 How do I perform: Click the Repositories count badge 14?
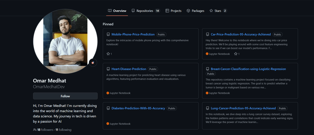(157, 11)
